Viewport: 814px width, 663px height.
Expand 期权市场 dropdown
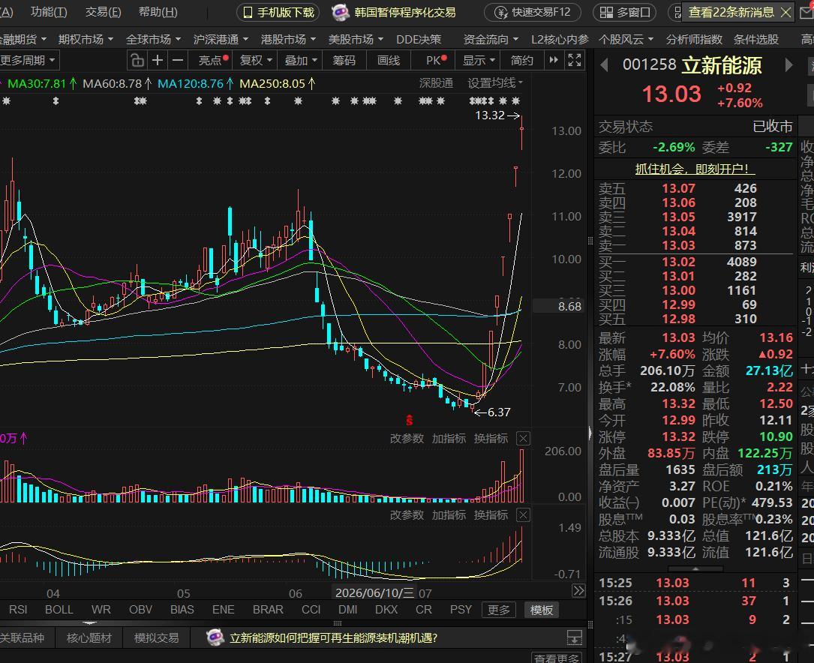[86, 40]
